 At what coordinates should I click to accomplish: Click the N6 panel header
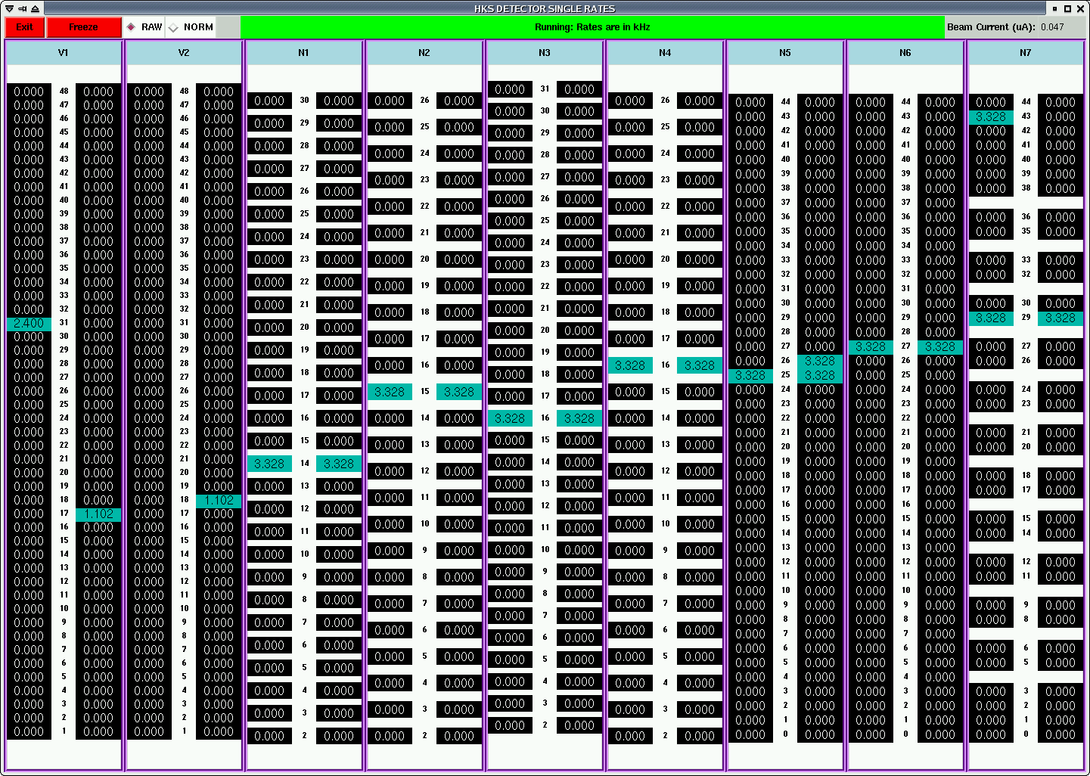coord(905,53)
